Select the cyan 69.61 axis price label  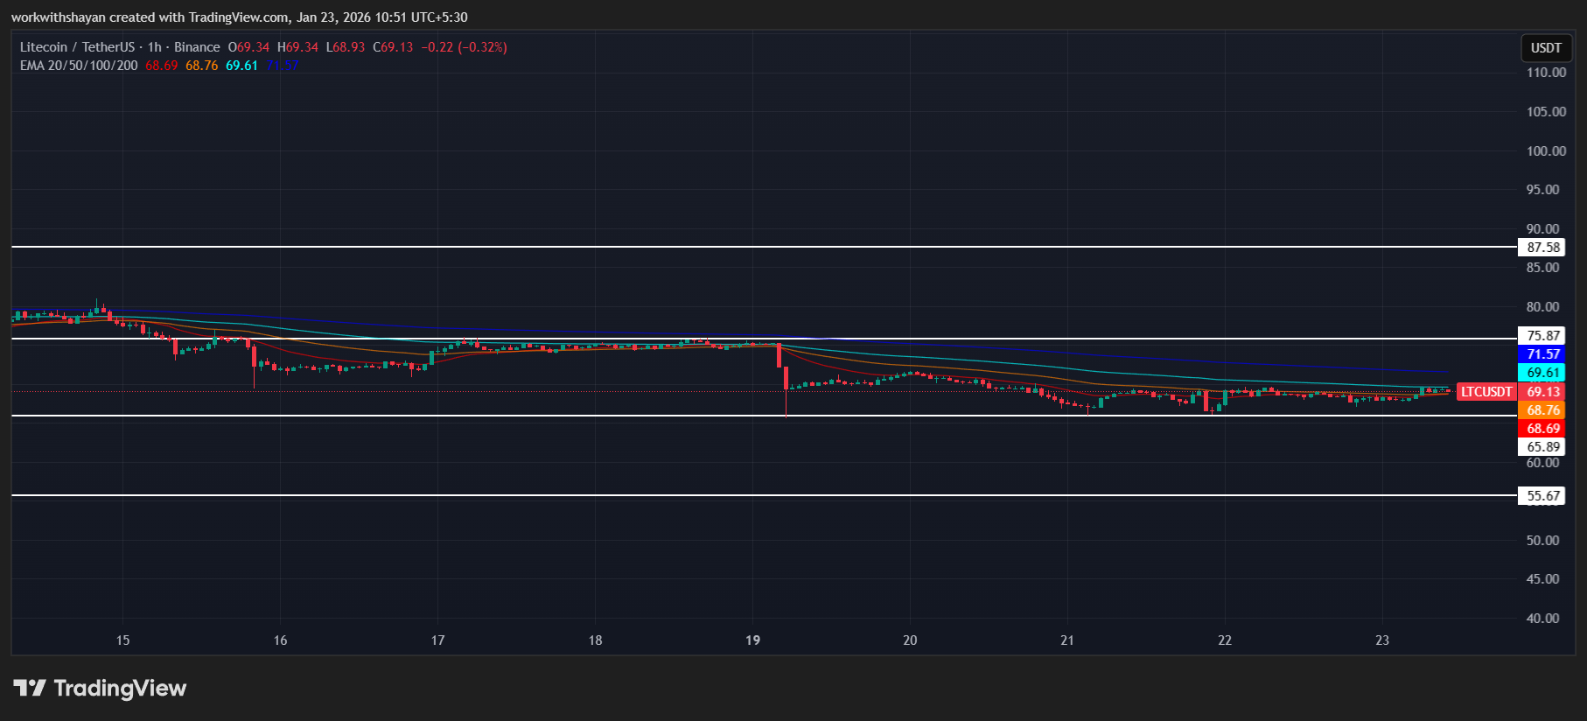1543,373
